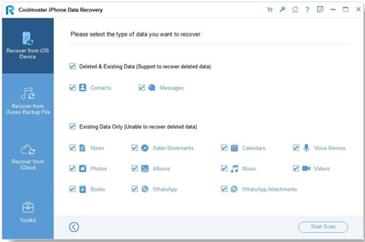
Task: Open the Recover from iCloud tab
Action: [x=28, y=156]
